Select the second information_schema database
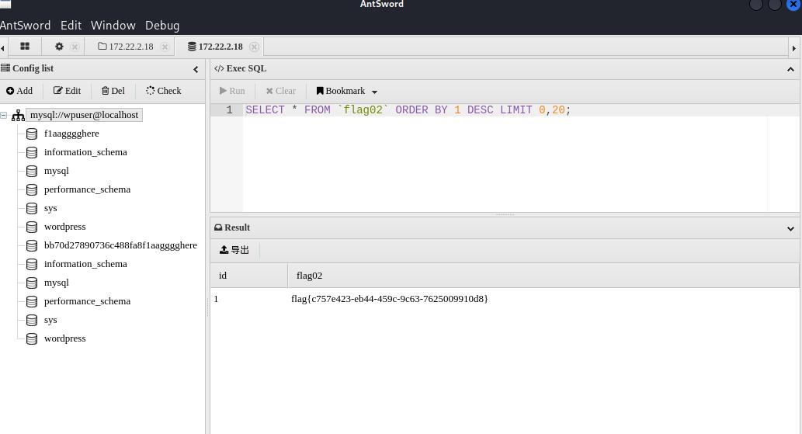Screen dimensions: 802x434 tap(85, 264)
